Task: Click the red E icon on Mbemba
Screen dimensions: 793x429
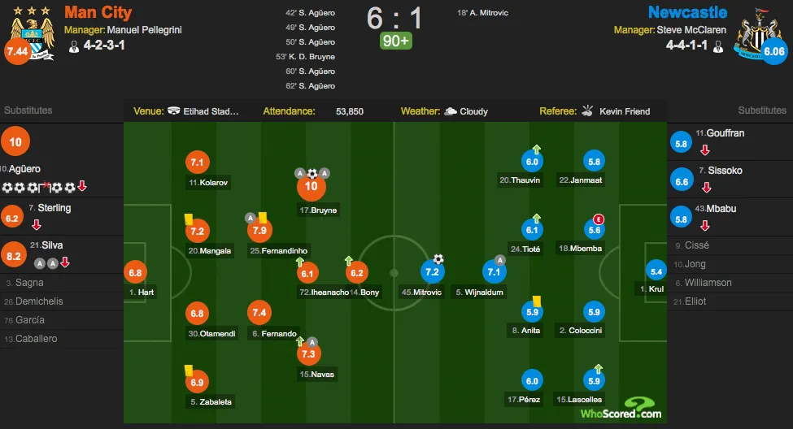Action: 599,219
